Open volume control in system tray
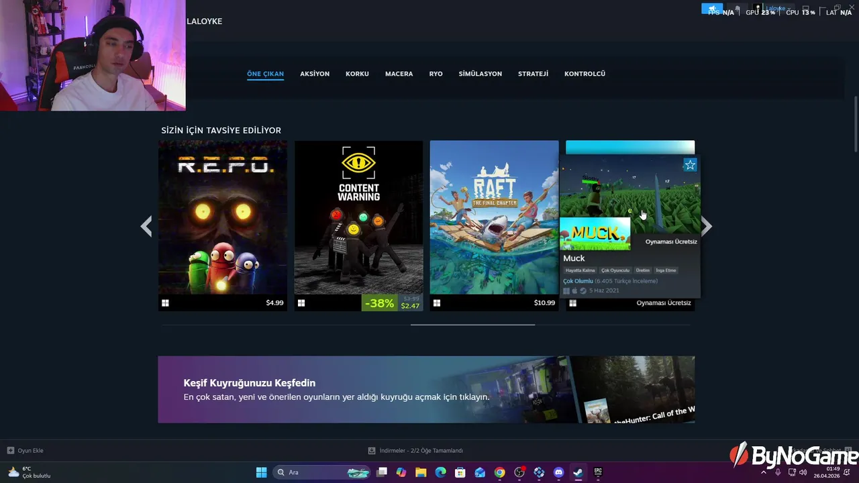Viewport: 859px width, 483px height. [x=803, y=472]
